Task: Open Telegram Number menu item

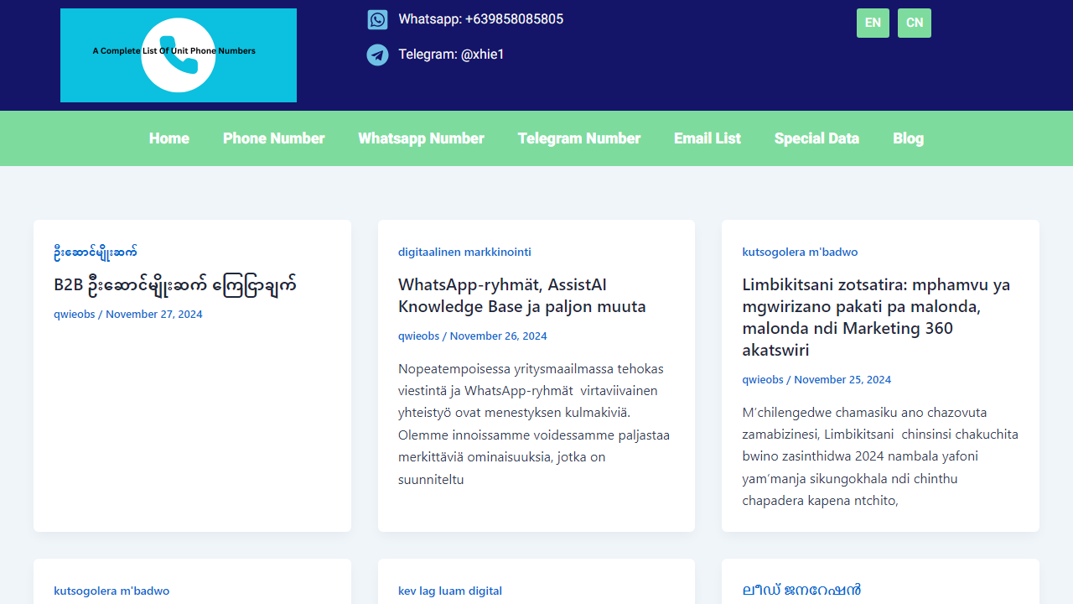Action: pyautogui.click(x=579, y=138)
